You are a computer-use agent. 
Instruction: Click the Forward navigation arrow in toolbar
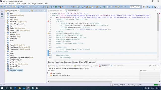123,7
